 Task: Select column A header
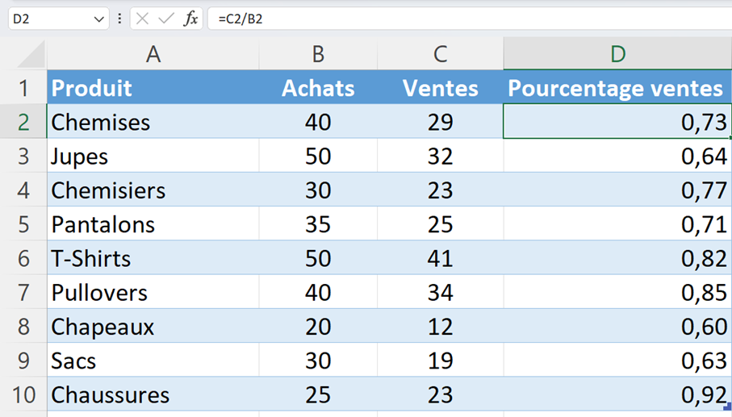153,54
